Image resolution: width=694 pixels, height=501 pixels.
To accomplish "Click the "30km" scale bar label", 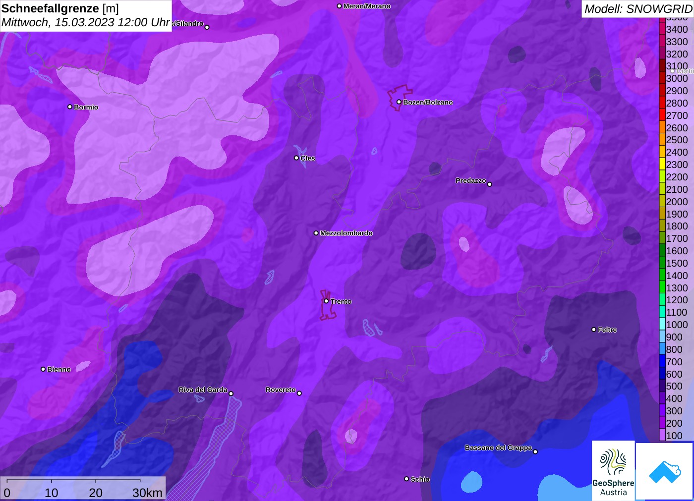I will [147, 493].
